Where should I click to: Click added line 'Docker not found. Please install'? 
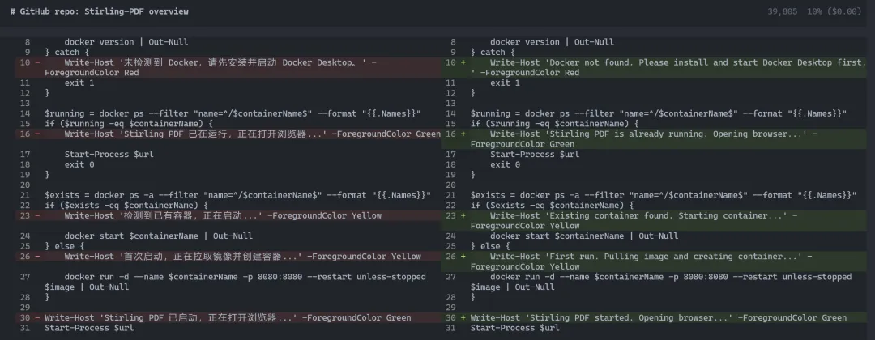click(x=654, y=67)
